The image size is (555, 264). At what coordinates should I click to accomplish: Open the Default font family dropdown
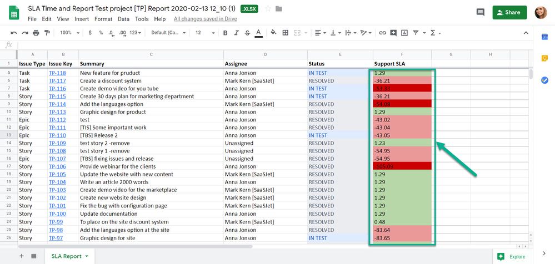pyautogui.click(x=167, y=33)
